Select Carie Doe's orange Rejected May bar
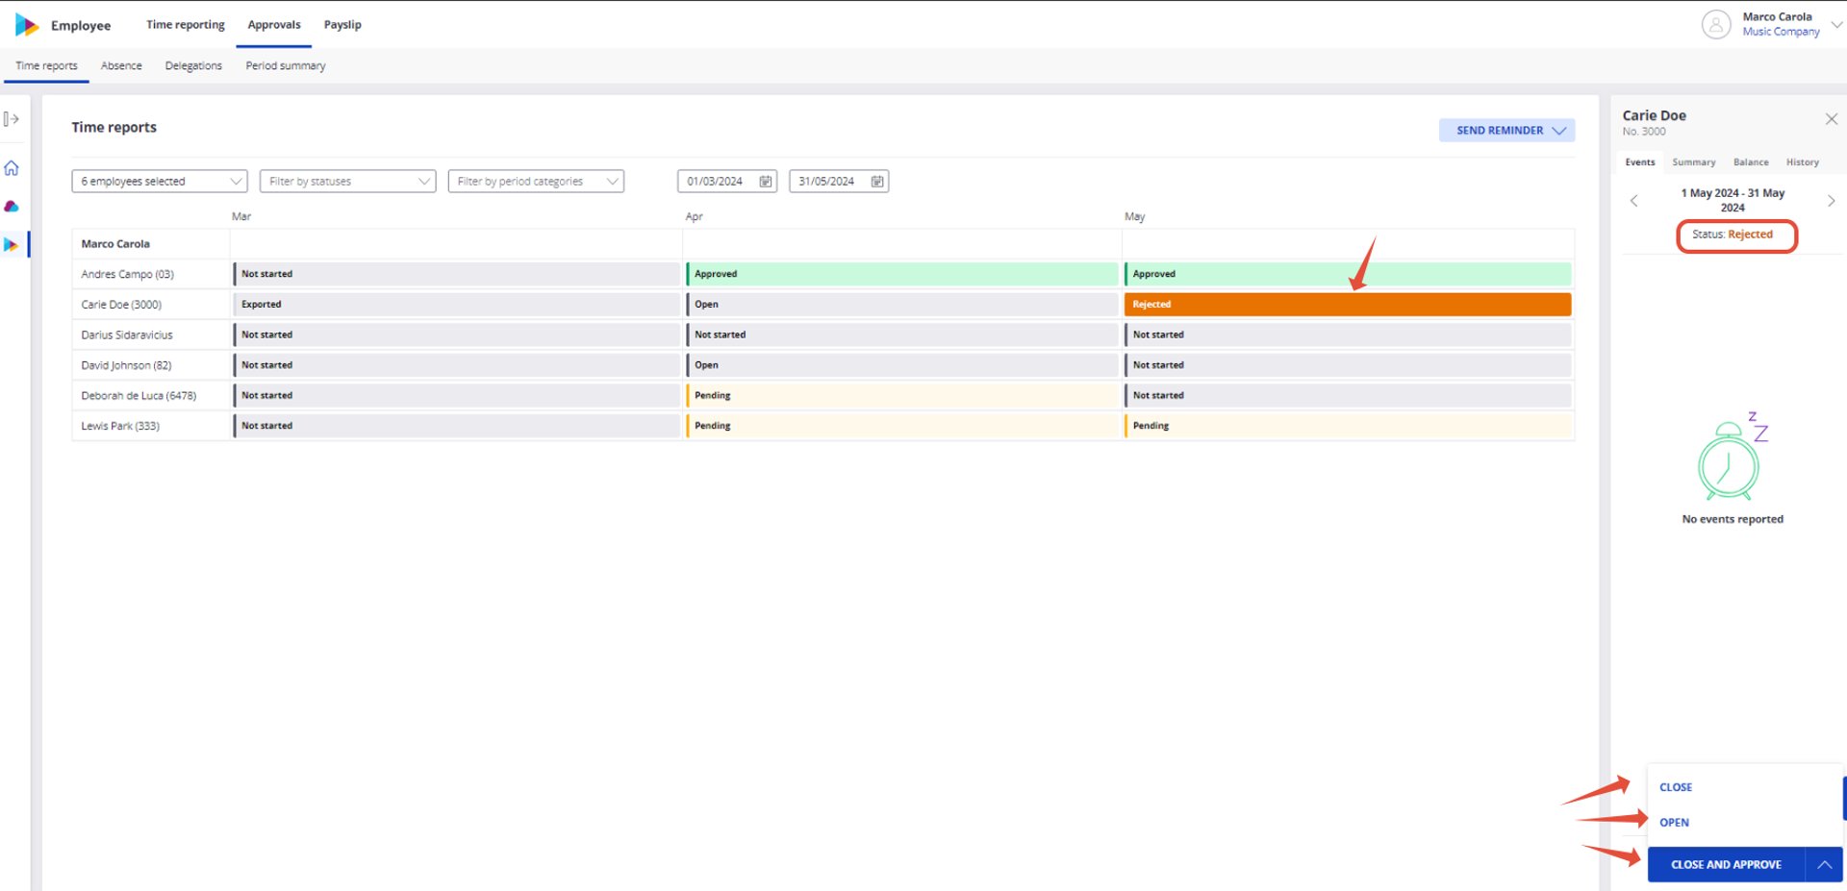 coord(1348,305)
